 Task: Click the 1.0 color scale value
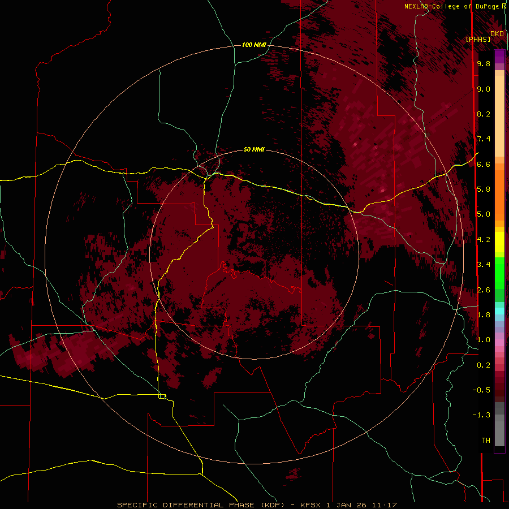484,340
